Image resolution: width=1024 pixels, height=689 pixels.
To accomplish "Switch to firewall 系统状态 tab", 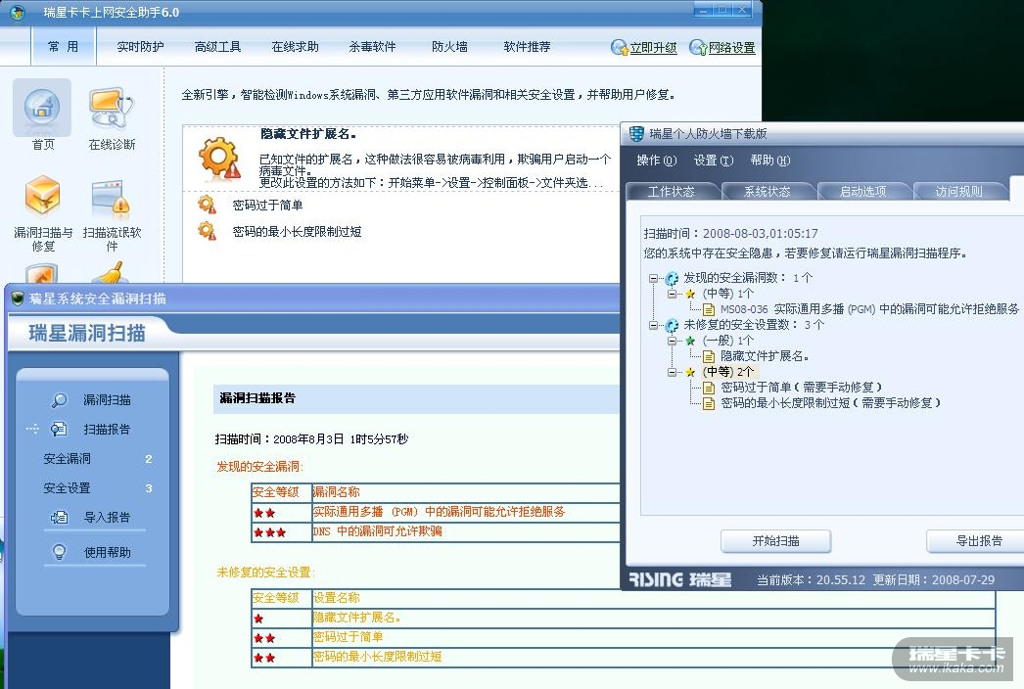I will [x=768, y=192].
